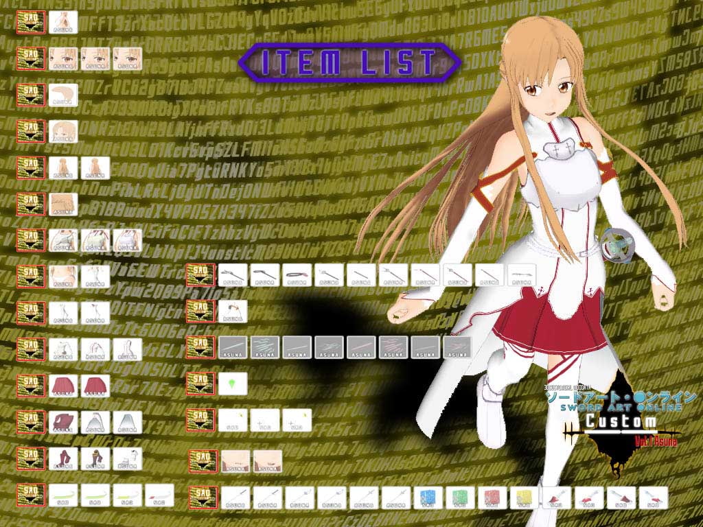Image resolution: width=703 pixels, height=527 pixels.
Task: Click the SAO icon beside the eye thumbnails
Action: pos(31,59)
